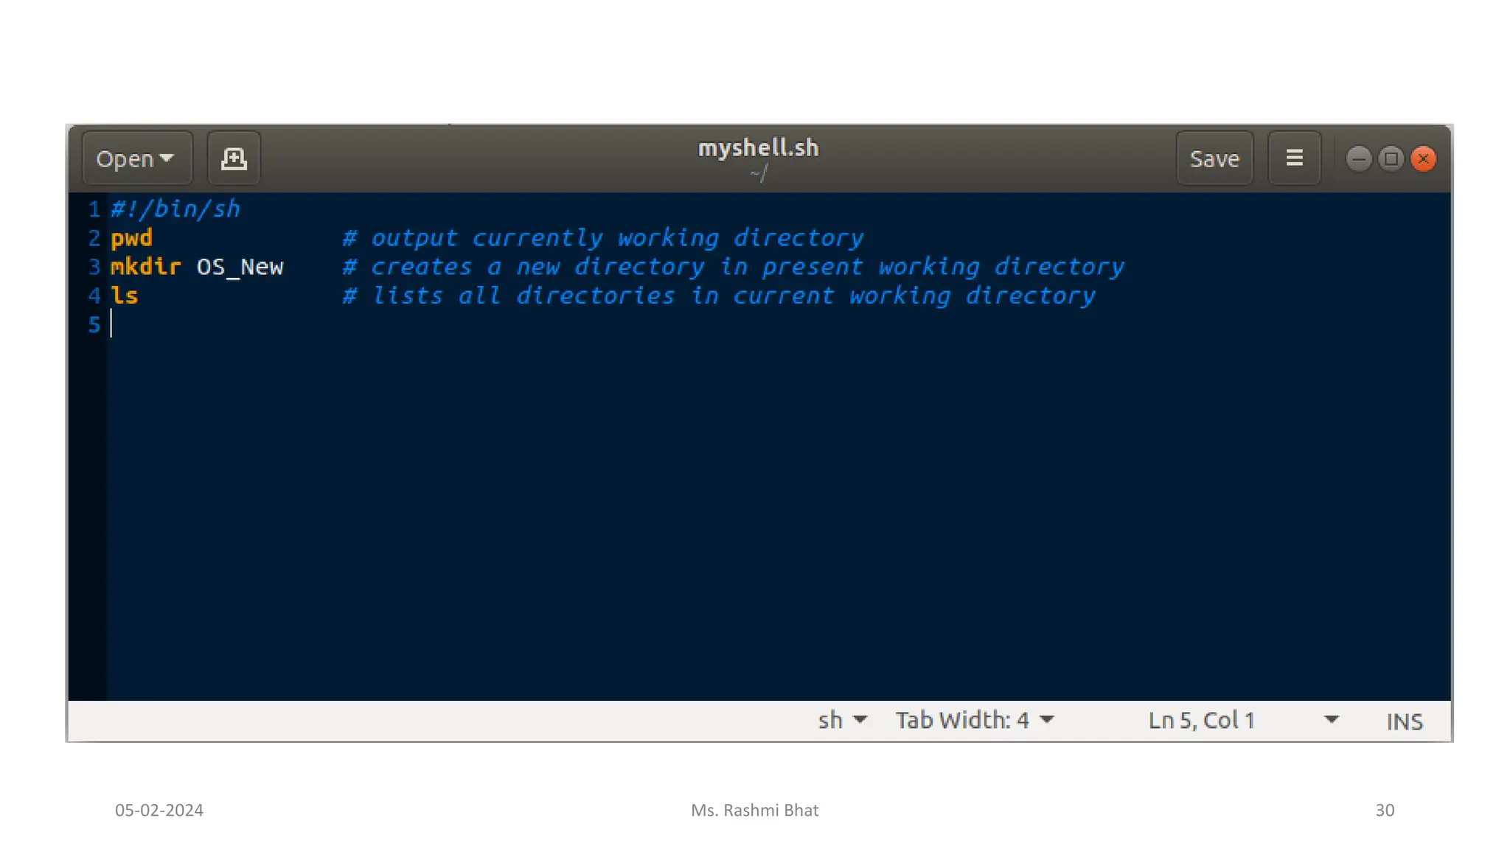Click the comment about creating a new directory

733,267
